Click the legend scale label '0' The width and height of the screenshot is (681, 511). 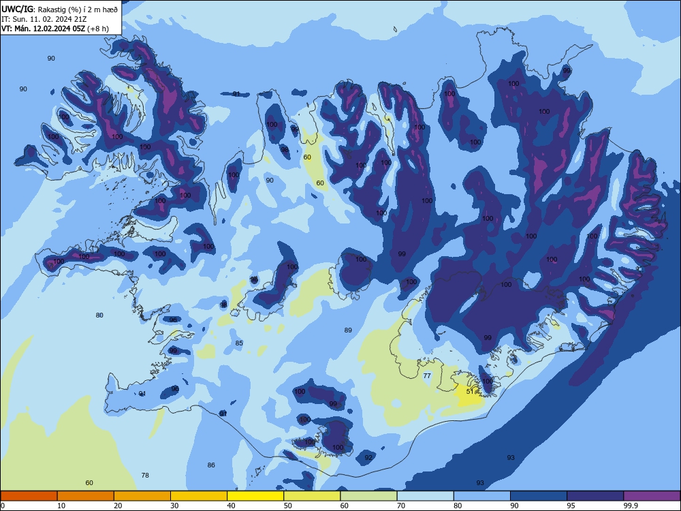pos(2,506)
